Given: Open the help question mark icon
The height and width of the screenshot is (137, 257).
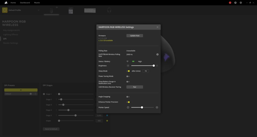Looking at the screenshot, I should 235,2.
